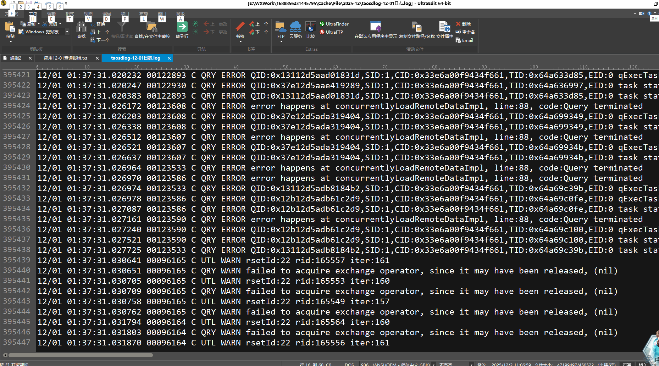Toggle insert (插入) mode in status bar
This screenshot has height=366, width=659.
click(642, 364)
